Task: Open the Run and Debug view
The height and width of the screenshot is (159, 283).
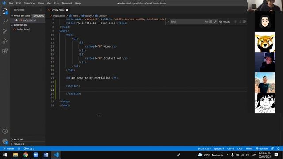Action: pyautogui.click(x=5, y=41)
